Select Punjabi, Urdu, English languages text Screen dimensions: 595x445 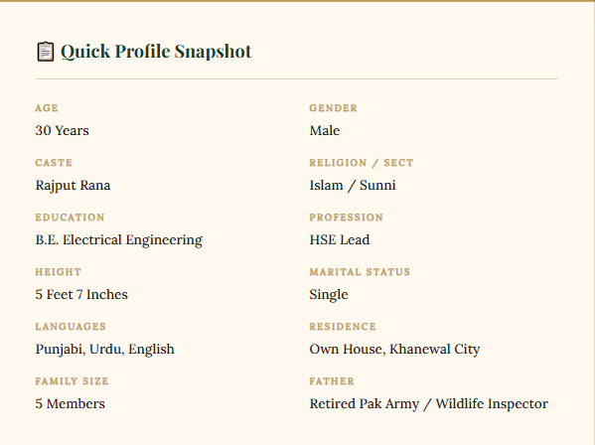click(104, 350)
